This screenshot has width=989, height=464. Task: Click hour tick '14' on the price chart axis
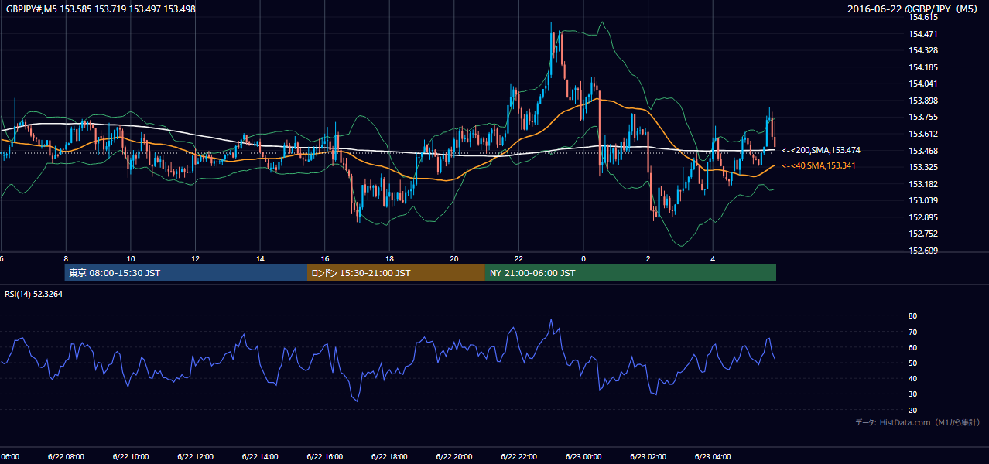[260, 259]
